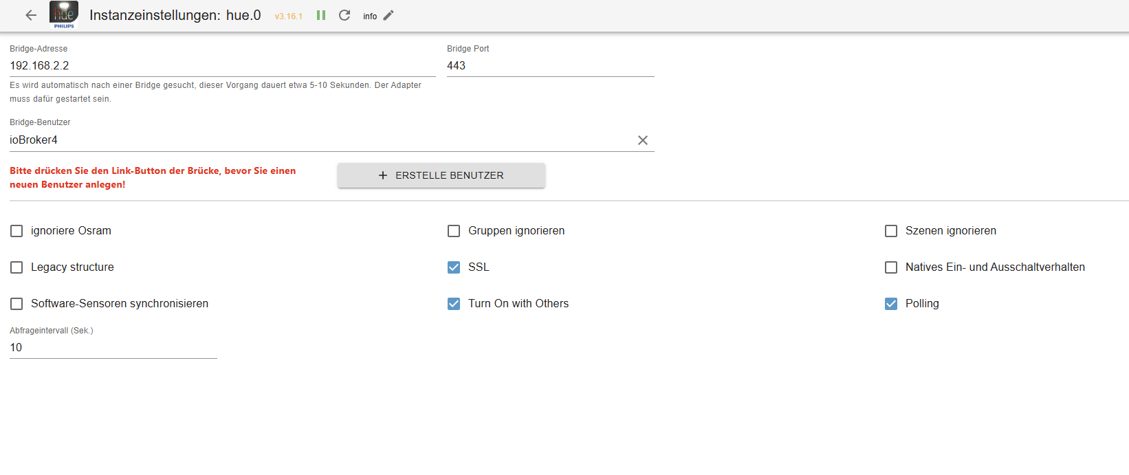Image resolution: width=1129 pixels, height=475 pixels.
Task: Enable the ignoriere Osram checkbox
Action: click(x=17, y=231)
